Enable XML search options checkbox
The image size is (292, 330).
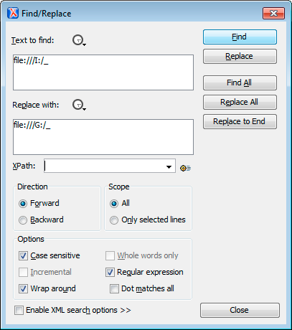point(19,310)
